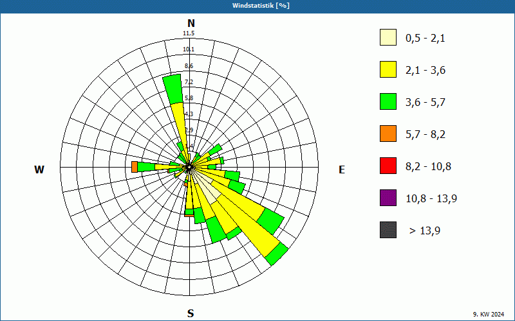Click the dark gray > 13,9 legend swatch
Screen dimensions: 515x321
click(x=388, y=230)
